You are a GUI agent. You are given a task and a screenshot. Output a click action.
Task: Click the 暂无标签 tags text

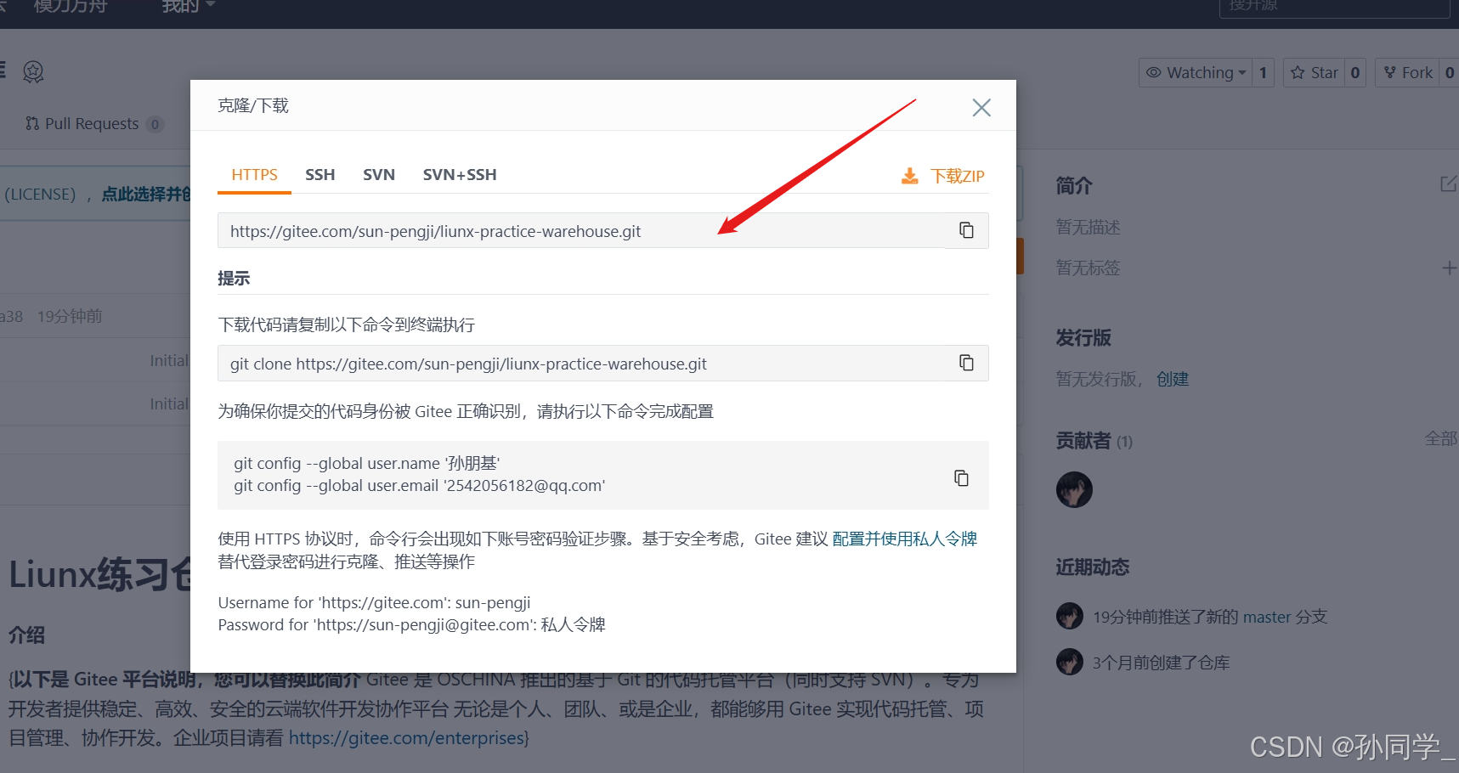click(x=1088, y=268)
